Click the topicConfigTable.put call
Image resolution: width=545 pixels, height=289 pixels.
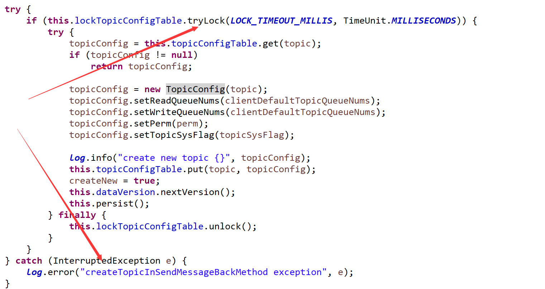coord(150,169)
